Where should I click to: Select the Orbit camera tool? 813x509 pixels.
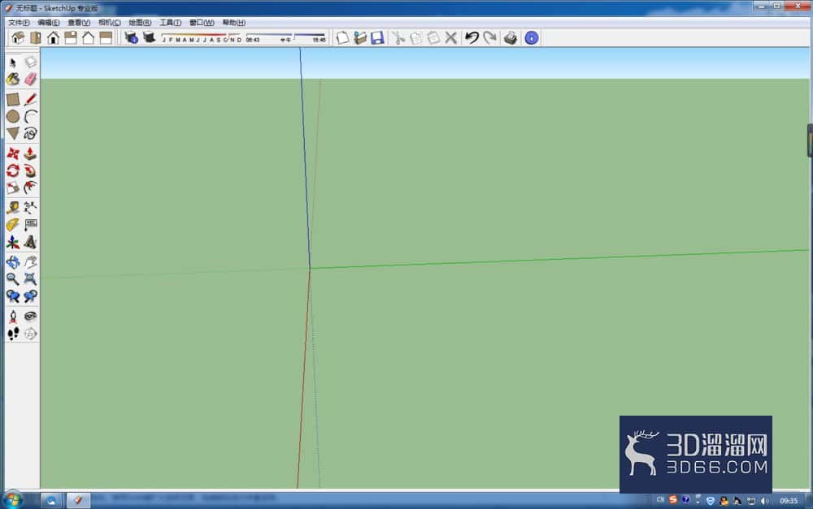(13, 262)
